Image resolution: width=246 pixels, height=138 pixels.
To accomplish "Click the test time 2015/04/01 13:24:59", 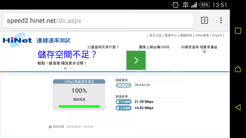I will (x=80, y=127).
